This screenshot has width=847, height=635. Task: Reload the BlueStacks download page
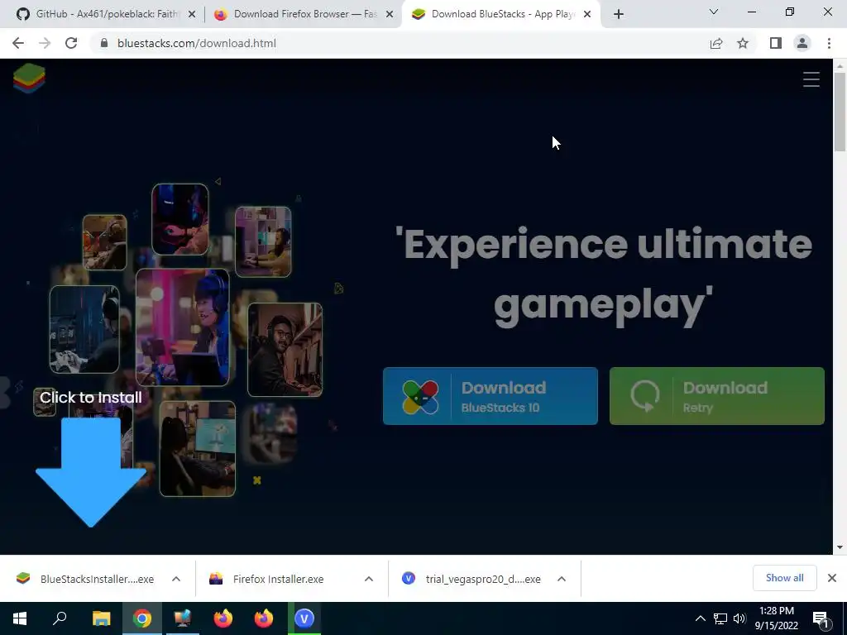[x=71, y=43]
